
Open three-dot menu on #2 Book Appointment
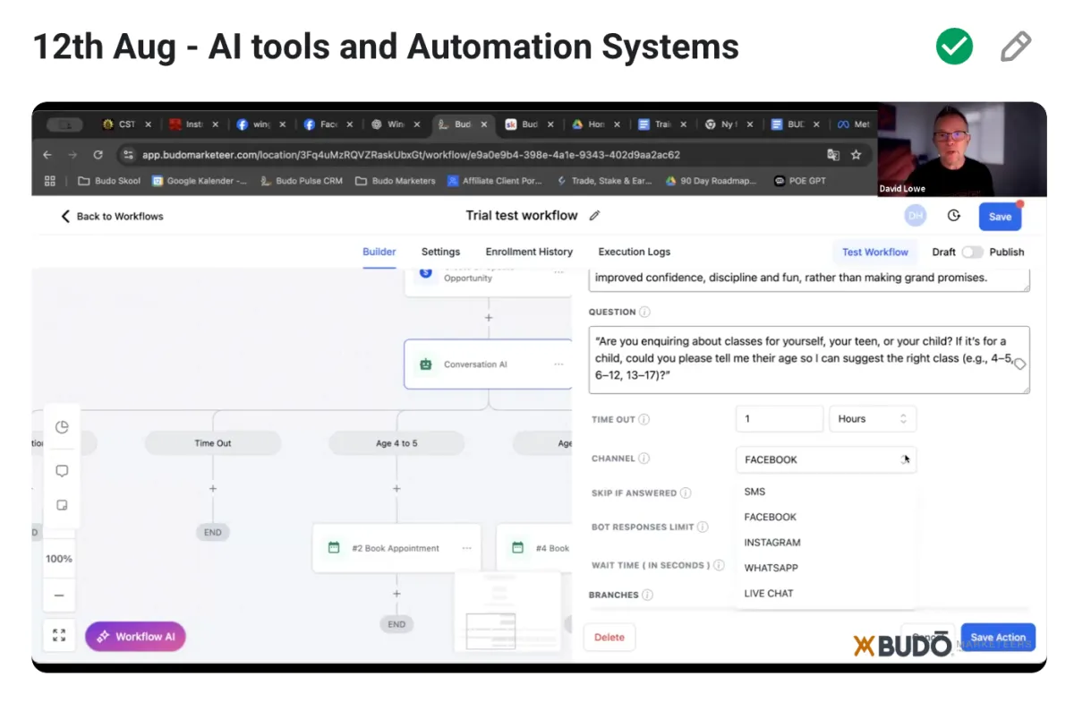[x=466, y=548]
